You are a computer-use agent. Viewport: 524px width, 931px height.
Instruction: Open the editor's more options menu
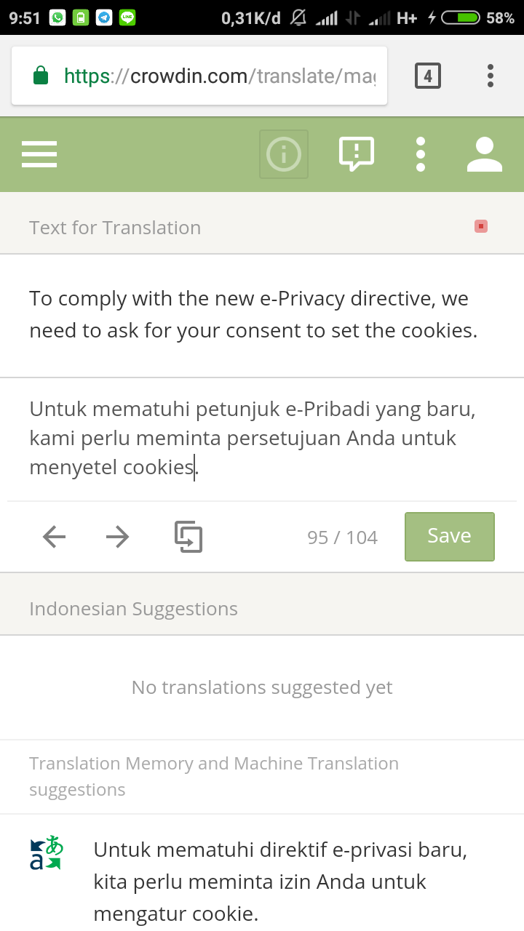(x=420, y=154)
